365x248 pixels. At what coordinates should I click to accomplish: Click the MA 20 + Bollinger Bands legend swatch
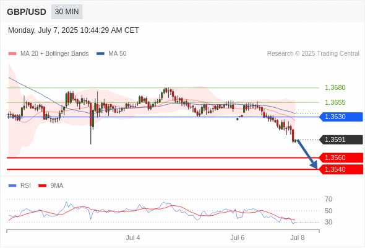12,54
